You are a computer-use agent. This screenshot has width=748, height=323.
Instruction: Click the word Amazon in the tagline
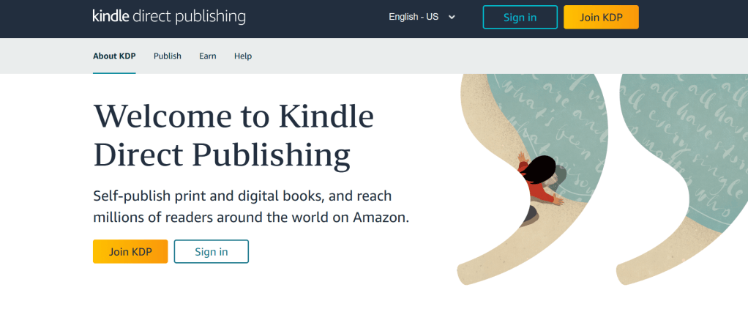pos(380,218)
